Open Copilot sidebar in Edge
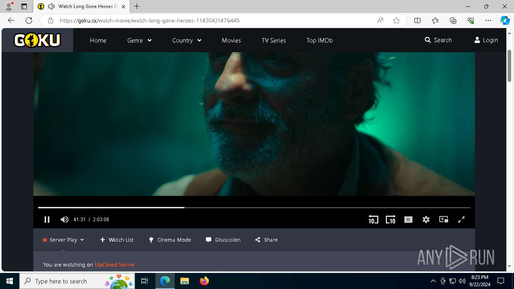The height and width of the screenshot is (289, 514). point(505,20)
